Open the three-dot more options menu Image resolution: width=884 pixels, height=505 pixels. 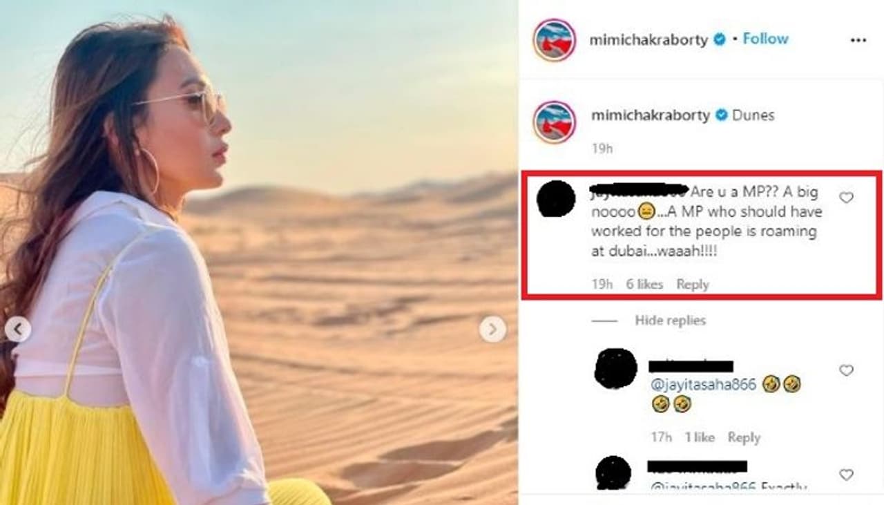pyautogui.click(x=858, y=41)
